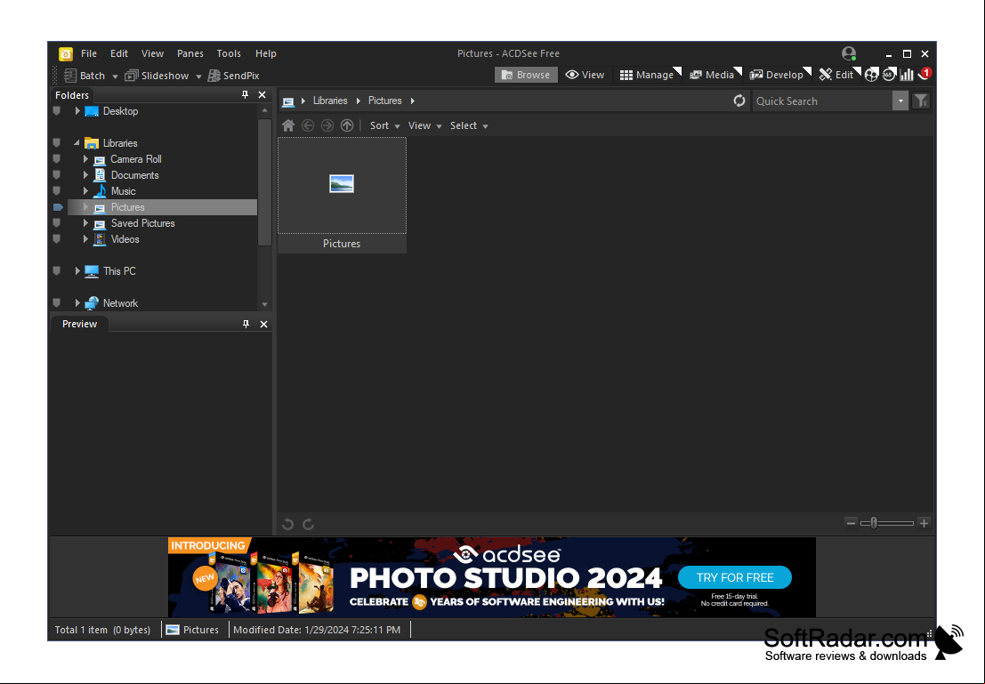Click the film reel mode icon

click(871, 75)
